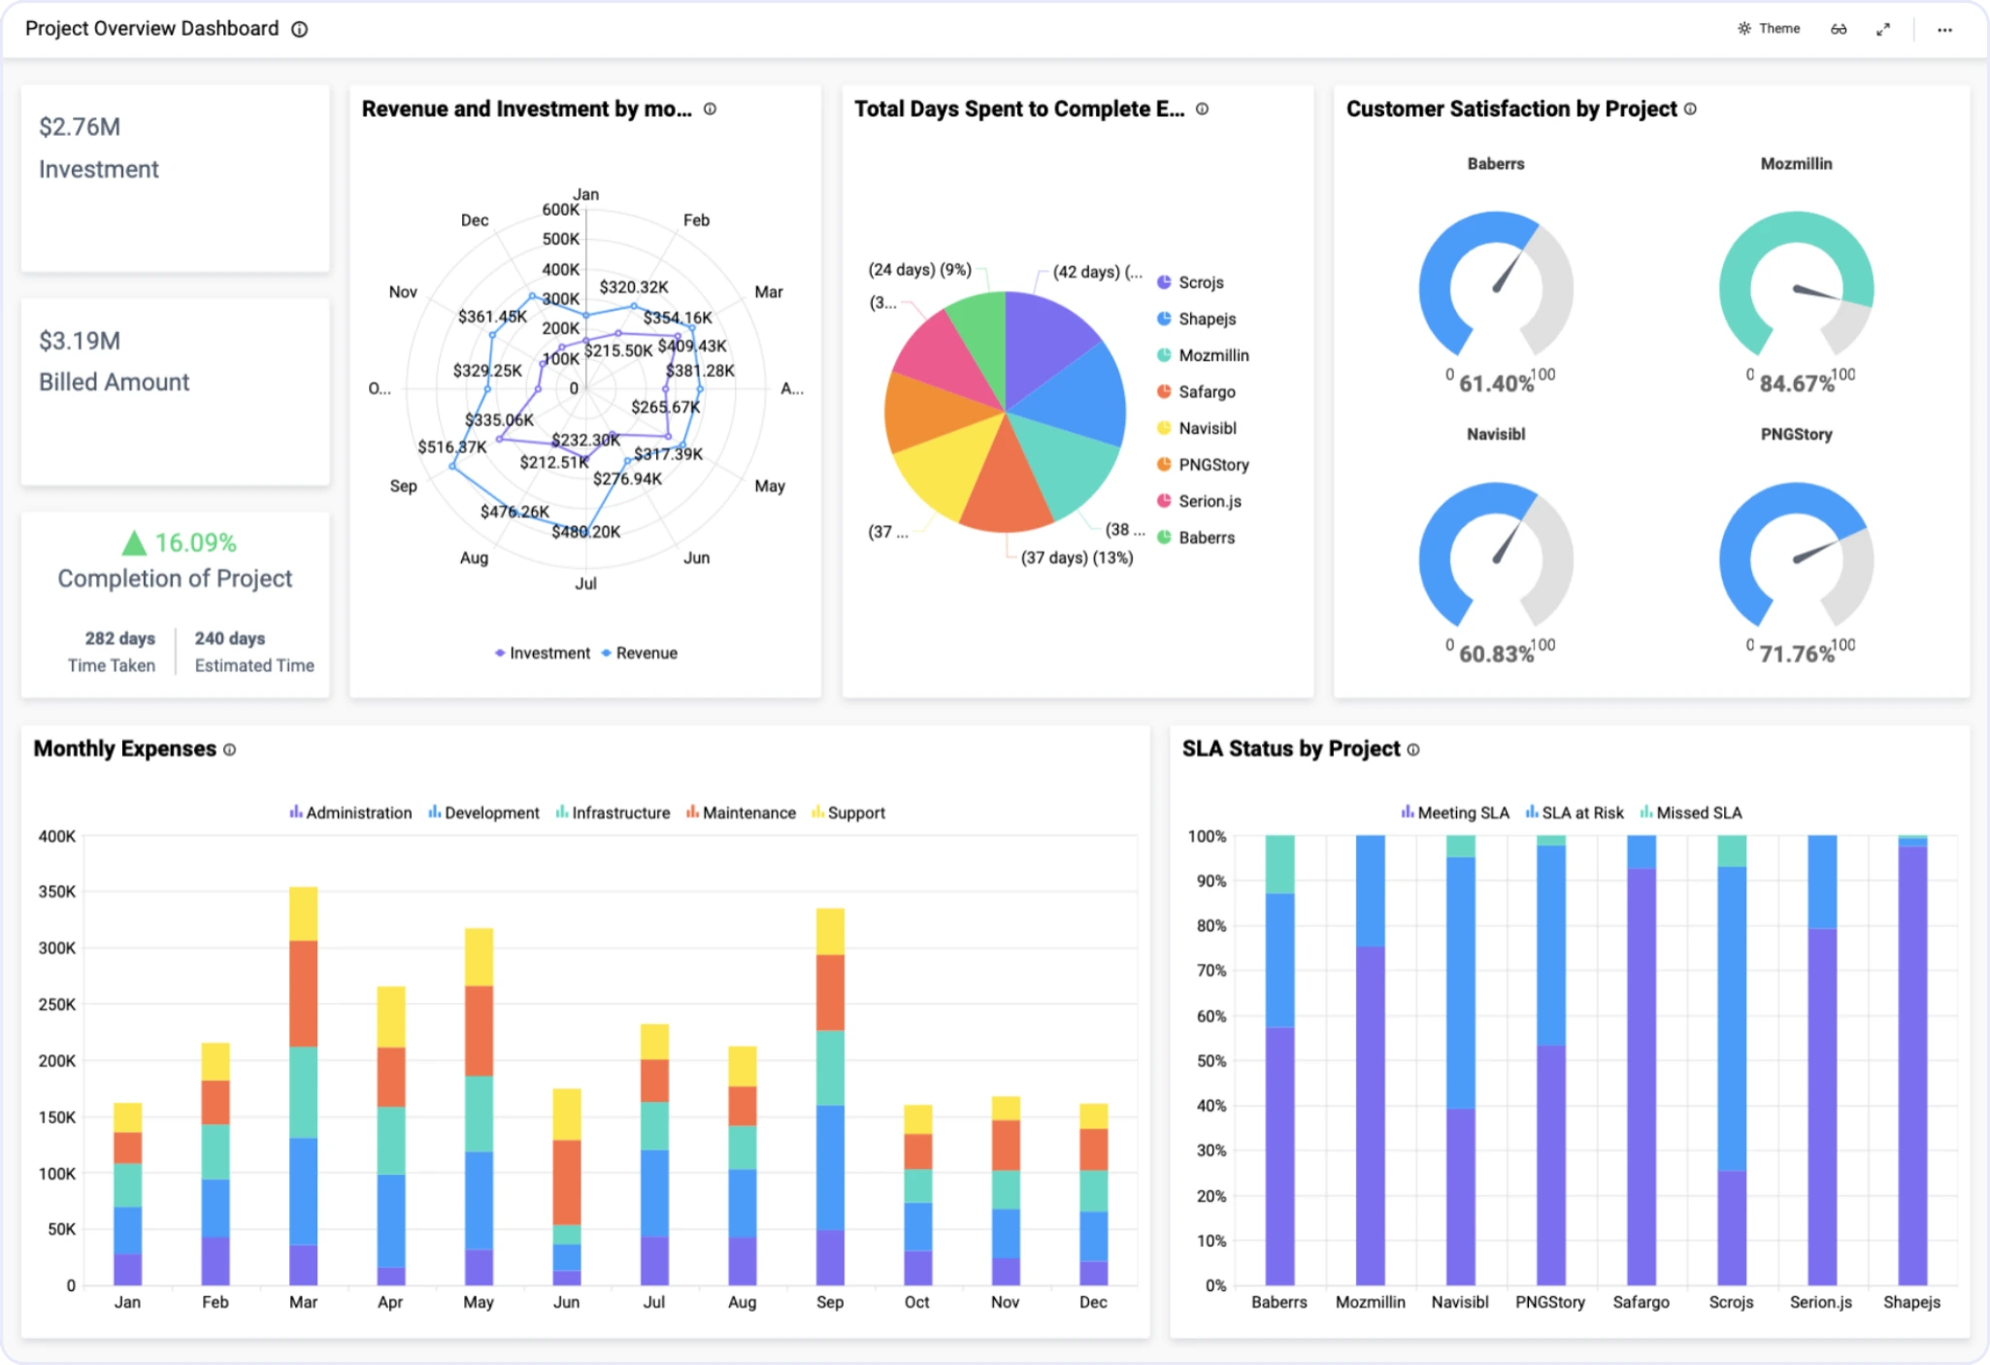Image resolution: width=1990 pixels, height=1365 pixels.
Task: Click the info icon on the Revenue and Investment widget
Action: click(710, 109)
